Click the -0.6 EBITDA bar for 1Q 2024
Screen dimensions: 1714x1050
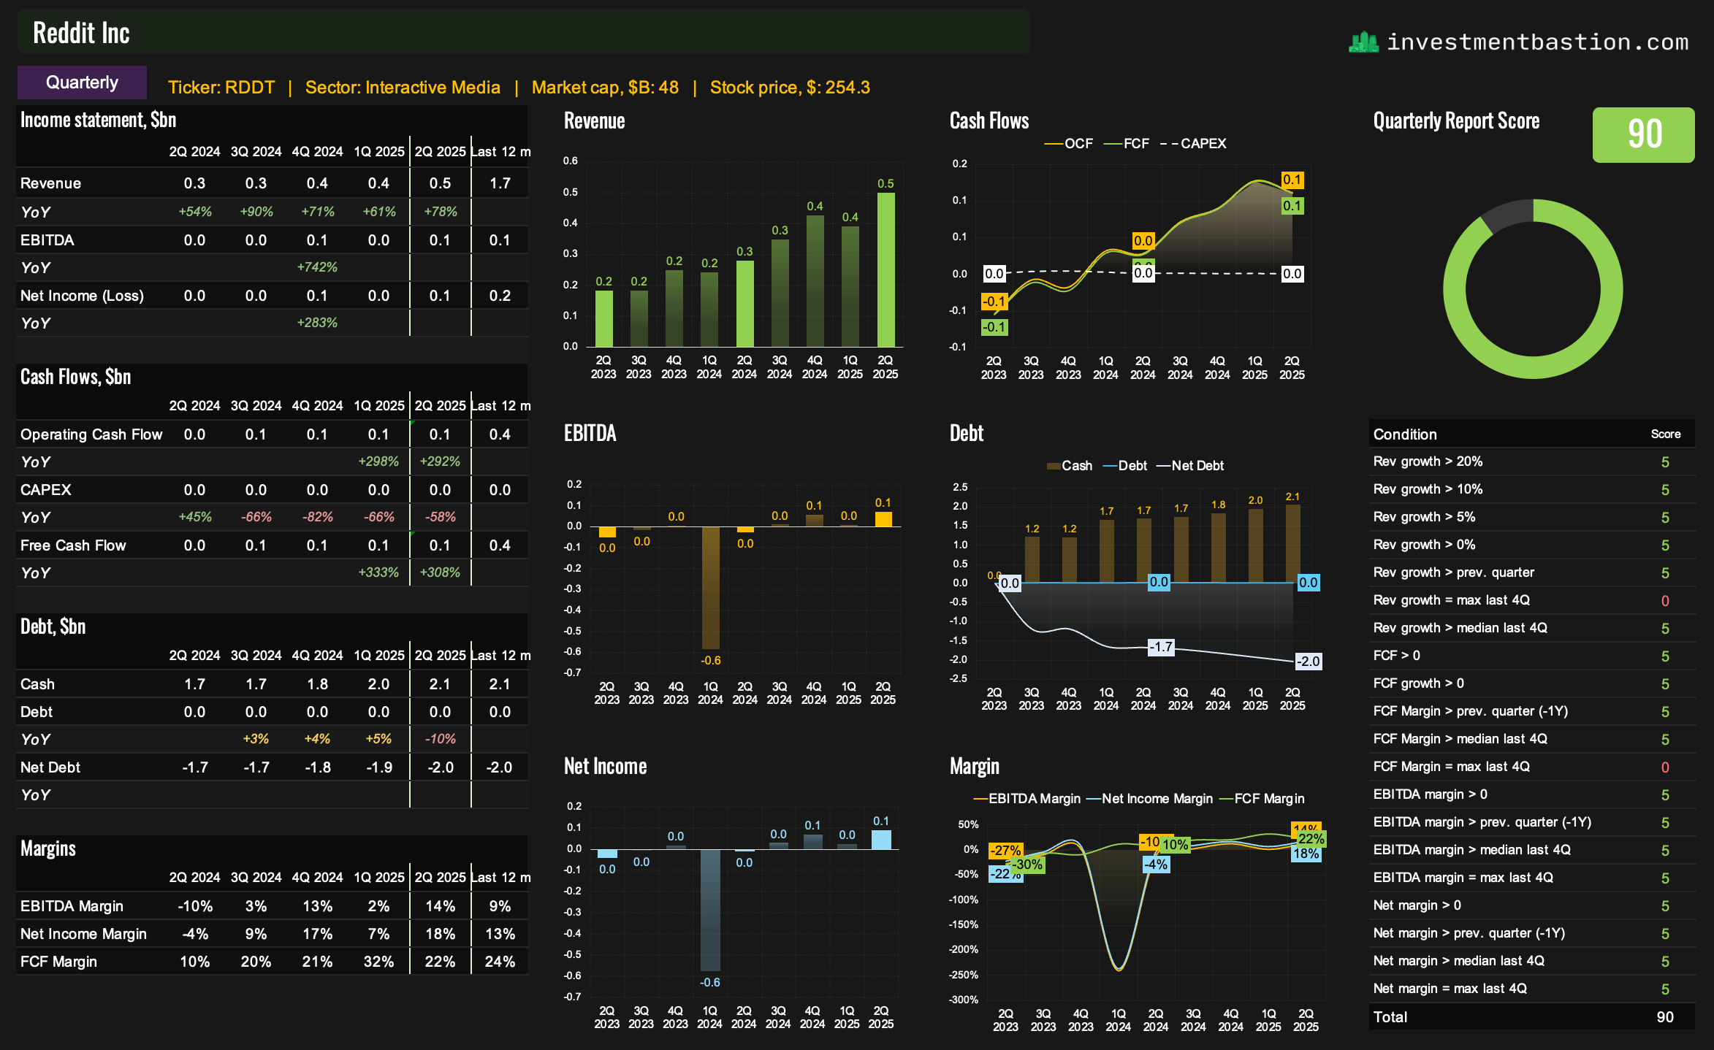coord(710,587)
